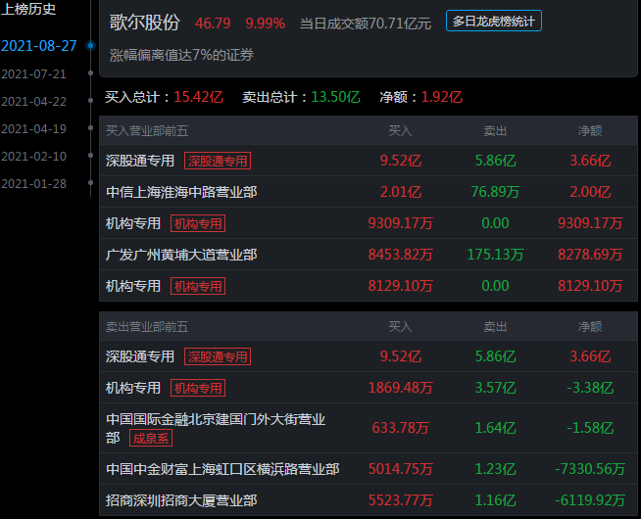Click 卖出总计 value 13.50亿

pyautogui.click(x=335, y=97)
